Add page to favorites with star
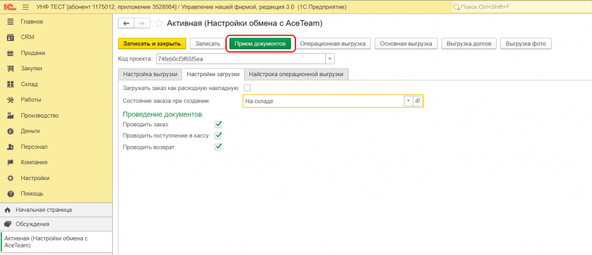Screen dimensions: 592x255 click(158, 24)
